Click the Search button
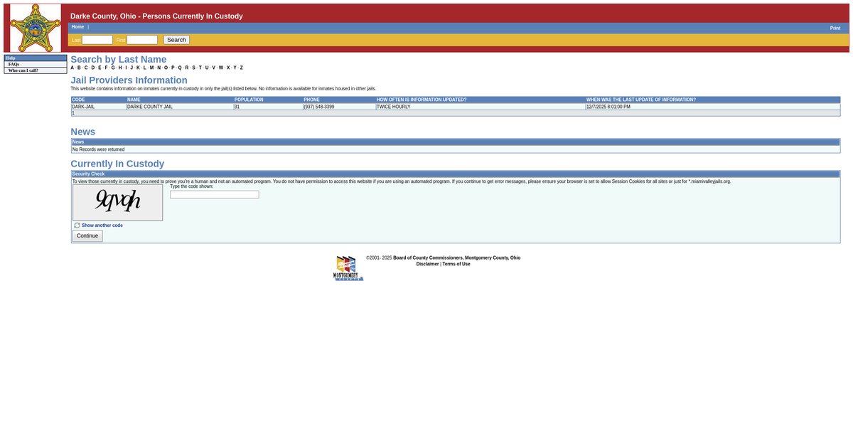This screenshot has width=853, height=441. (176, 40)
